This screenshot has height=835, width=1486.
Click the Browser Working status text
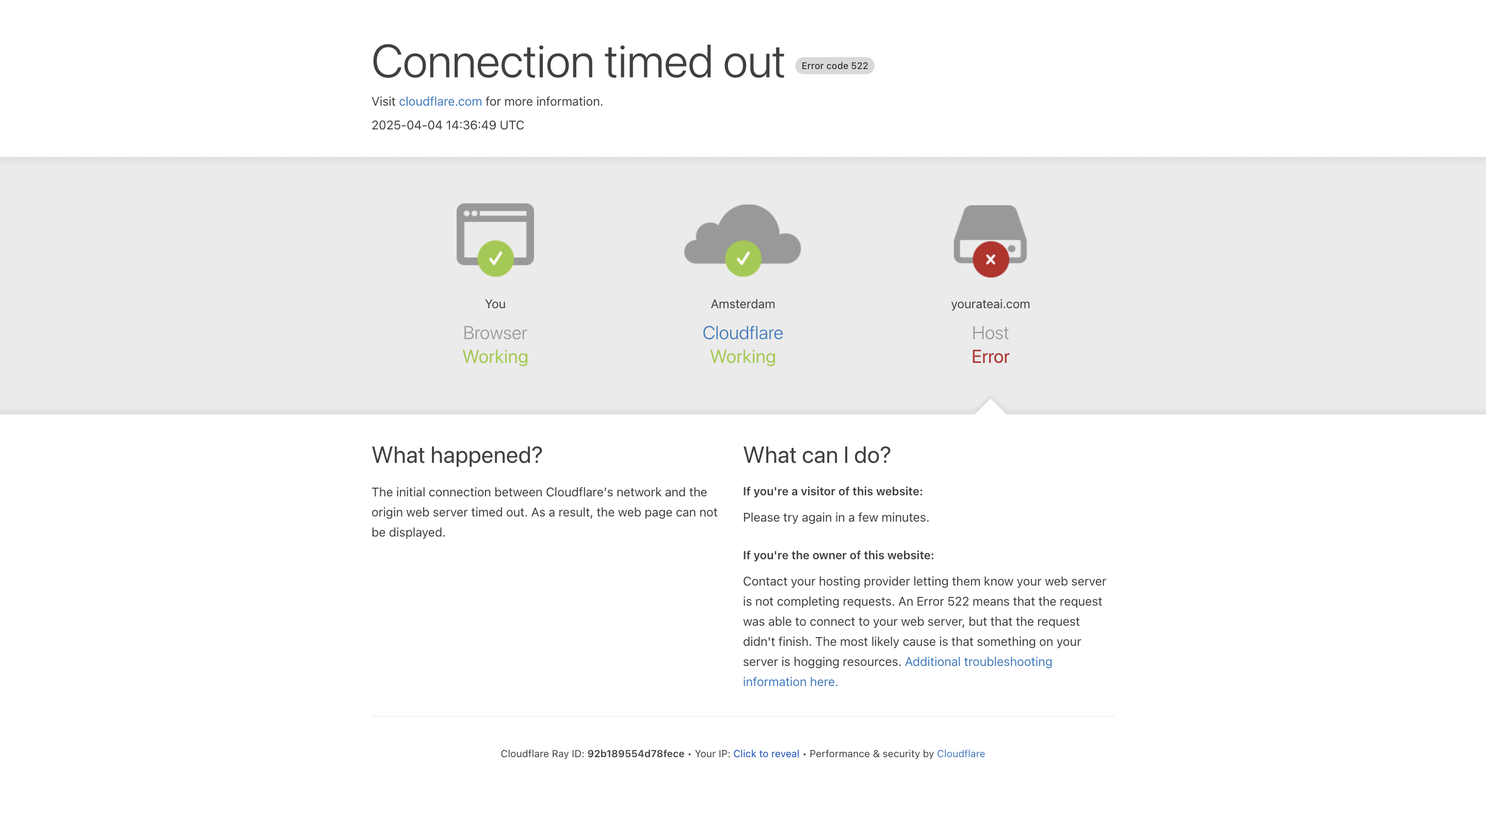point(495,357)
